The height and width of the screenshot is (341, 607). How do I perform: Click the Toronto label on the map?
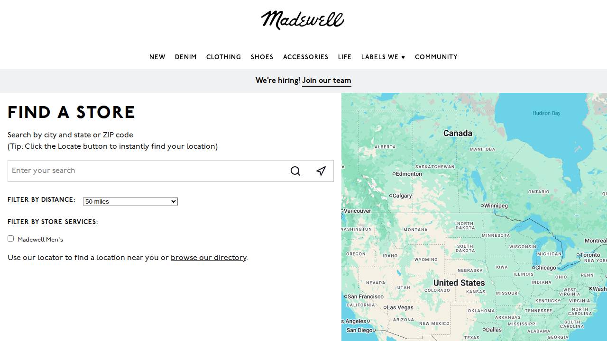tap(589, 255)
